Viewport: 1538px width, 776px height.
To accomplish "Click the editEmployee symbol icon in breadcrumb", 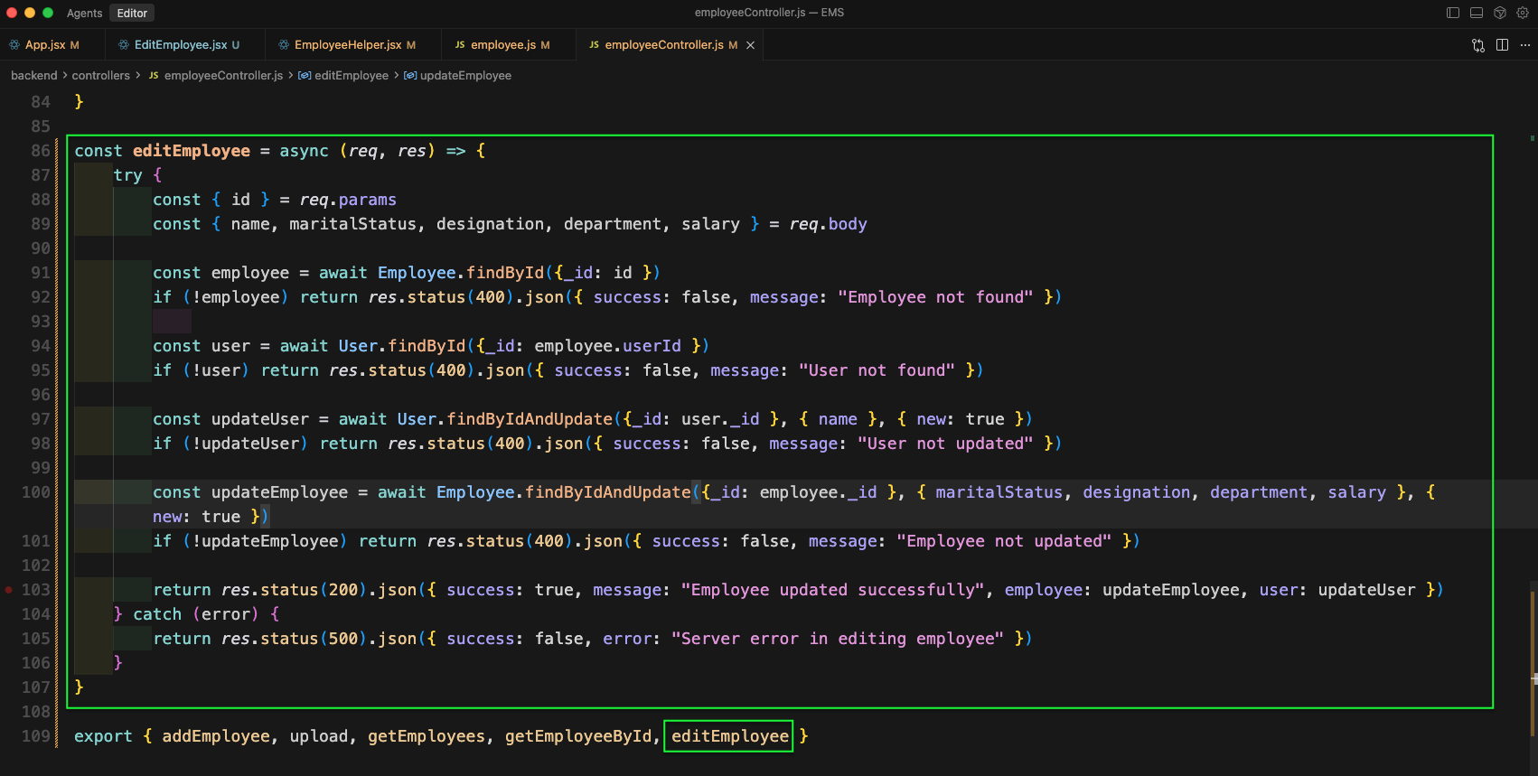I will 305,76.
